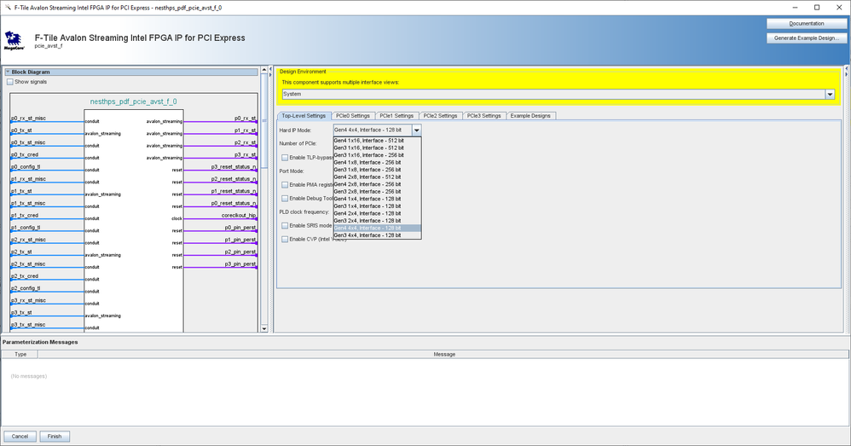This screenshot has width=851, height=446.
Task: Click the Message column header
Action: [x=443, y=354]
